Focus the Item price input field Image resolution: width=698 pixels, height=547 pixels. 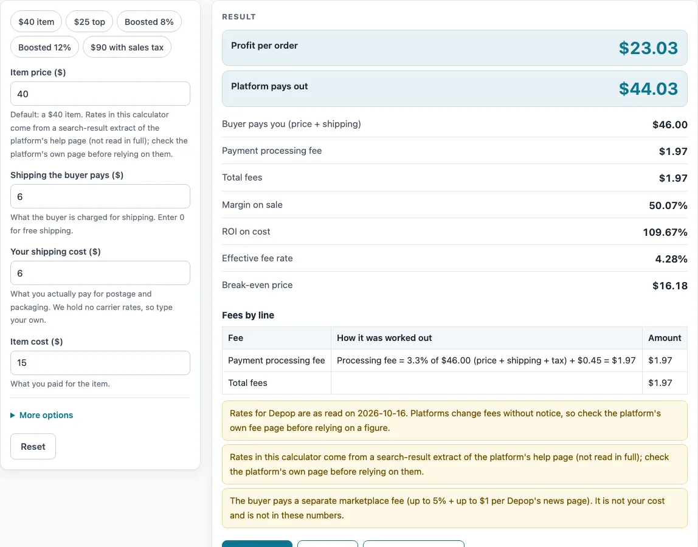pyautogui.click(x=100, y=94)
